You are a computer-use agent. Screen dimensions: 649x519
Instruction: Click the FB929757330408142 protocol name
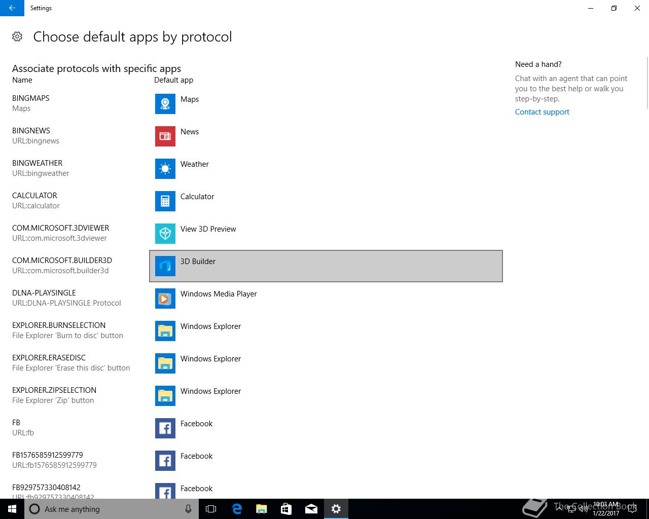point(46,488)
